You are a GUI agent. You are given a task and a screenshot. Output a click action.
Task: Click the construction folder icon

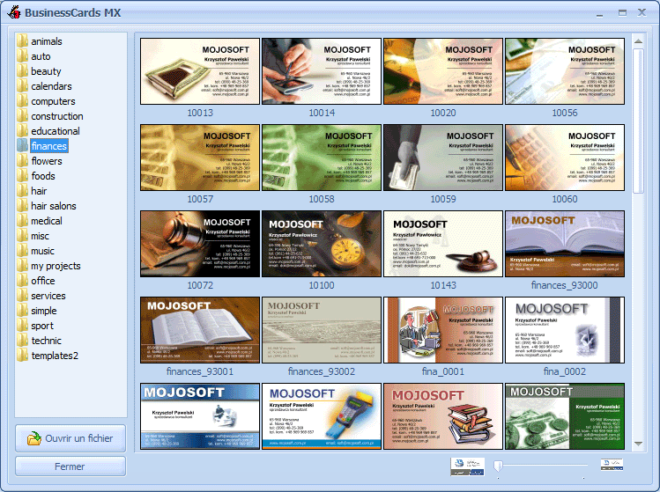[x=22, y=115]
